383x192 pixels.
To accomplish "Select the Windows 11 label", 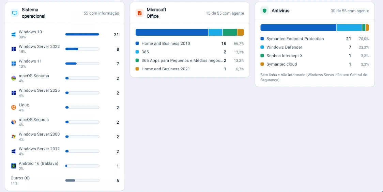I will (30, 61).
